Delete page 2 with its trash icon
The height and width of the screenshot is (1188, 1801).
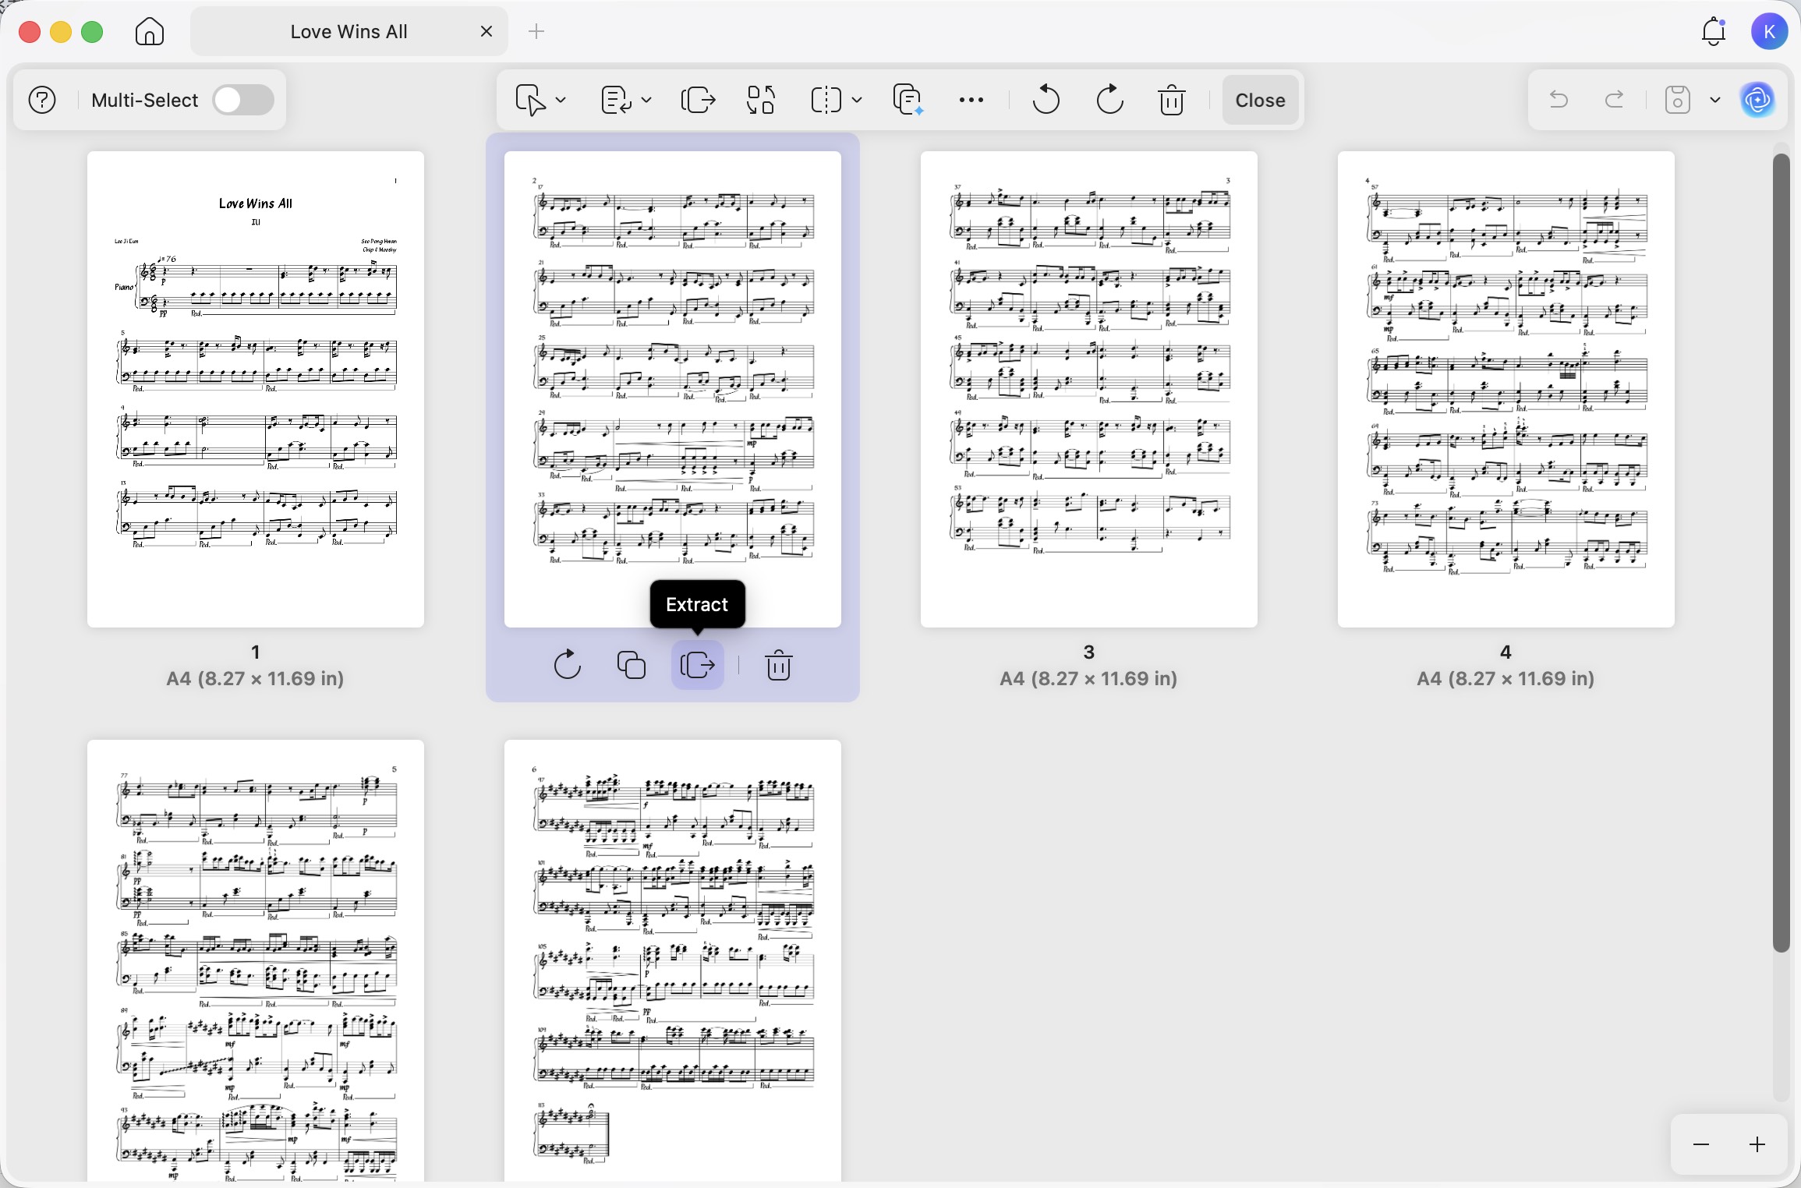778,665
